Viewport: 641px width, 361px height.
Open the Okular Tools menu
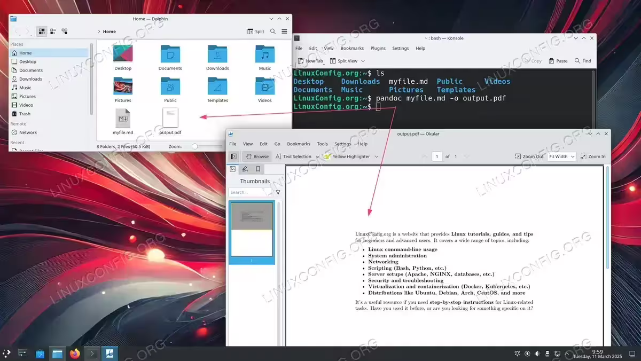point(322,144)
